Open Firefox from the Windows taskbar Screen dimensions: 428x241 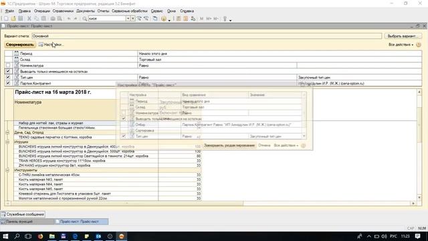[40, 236]
